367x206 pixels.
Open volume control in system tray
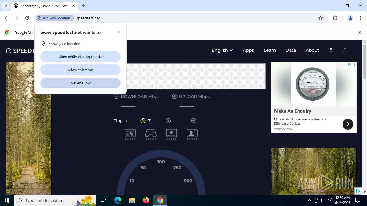coord(330,200)
